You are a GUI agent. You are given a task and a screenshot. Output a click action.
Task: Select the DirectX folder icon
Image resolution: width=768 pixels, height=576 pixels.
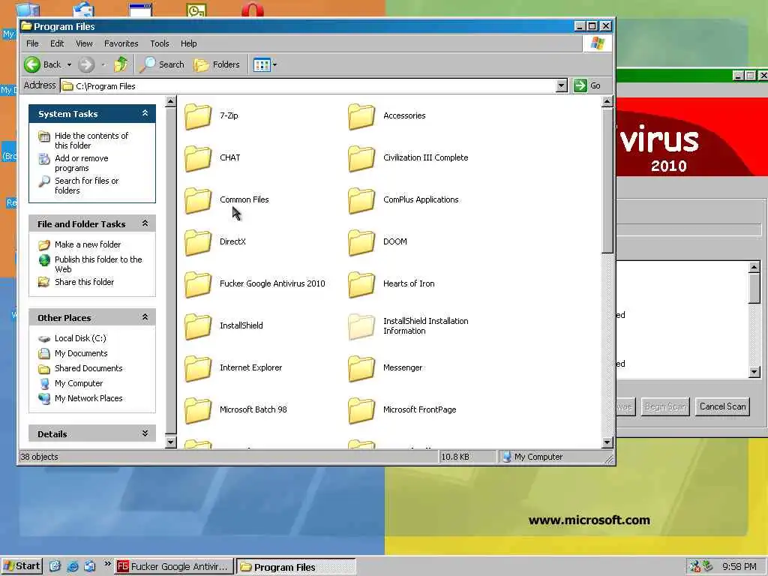click(x=198, y=242)
